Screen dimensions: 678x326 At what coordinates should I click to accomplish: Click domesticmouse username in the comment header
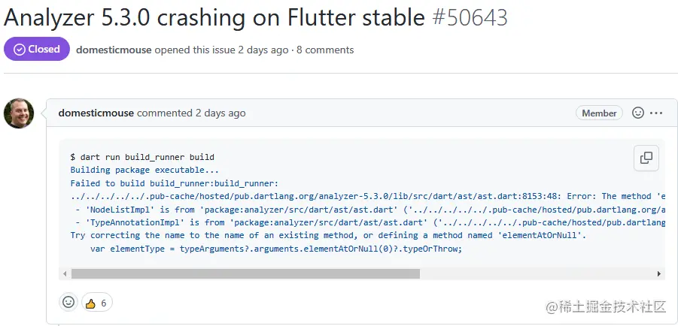click(96, 113)
